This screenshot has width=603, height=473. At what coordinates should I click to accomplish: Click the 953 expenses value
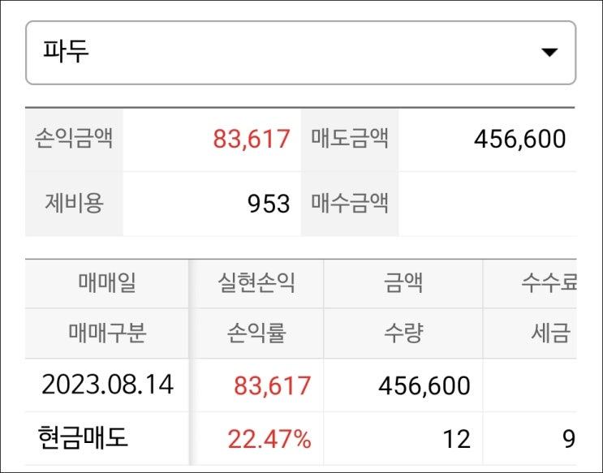pyautogui.click(x=269, y=204)
